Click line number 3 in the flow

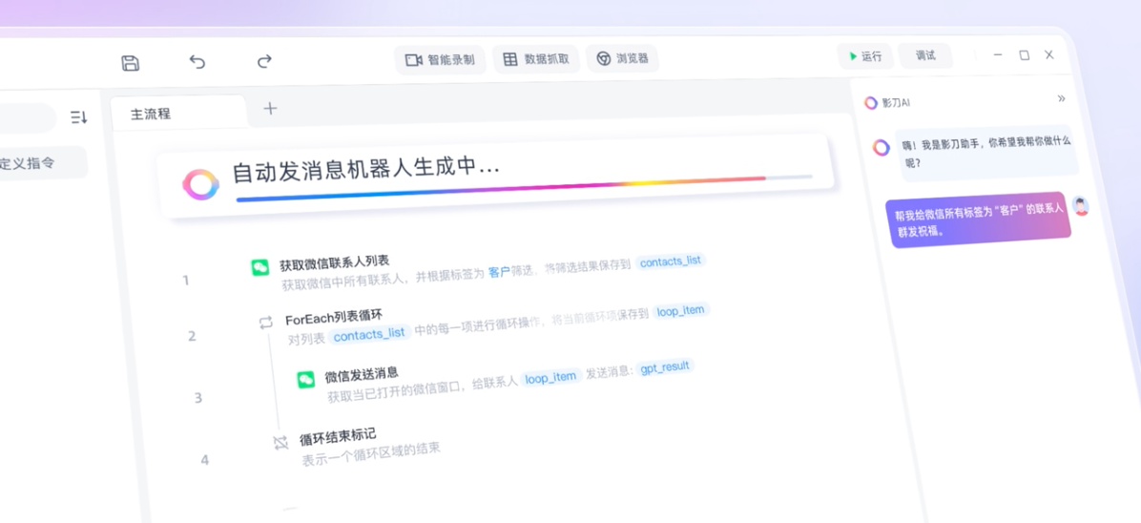[x=197, y=398]
